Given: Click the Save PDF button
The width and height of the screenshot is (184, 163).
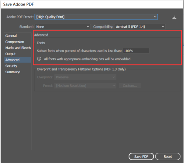Looking at the screenshot, I should click(x=141, y=156).
